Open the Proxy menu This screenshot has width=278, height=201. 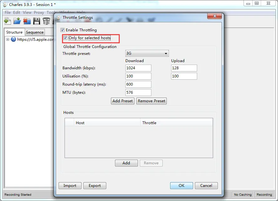click(x=39, y=13)
